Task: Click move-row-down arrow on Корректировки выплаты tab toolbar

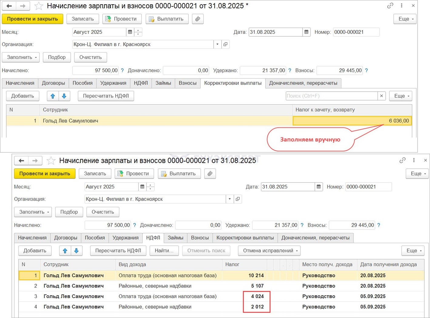Action: tap(64, 96)
